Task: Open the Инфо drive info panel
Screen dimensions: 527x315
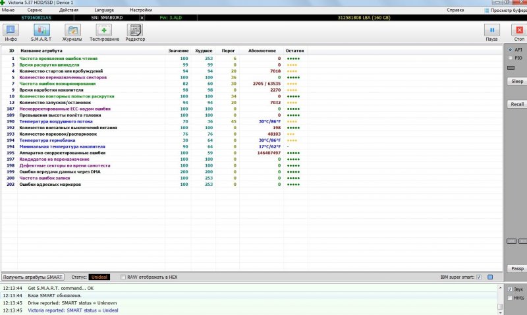Action: point(11,31)
